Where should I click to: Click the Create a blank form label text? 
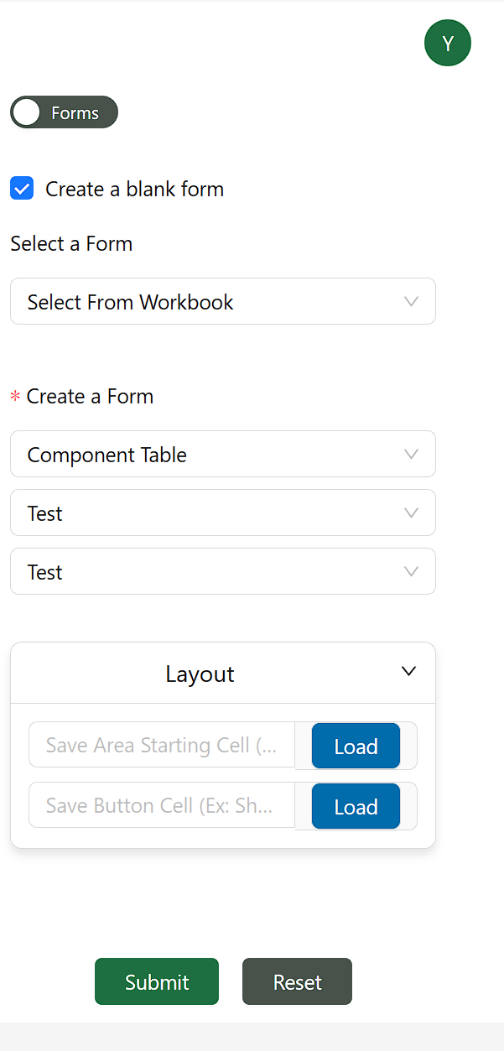(x=134, y=189)
